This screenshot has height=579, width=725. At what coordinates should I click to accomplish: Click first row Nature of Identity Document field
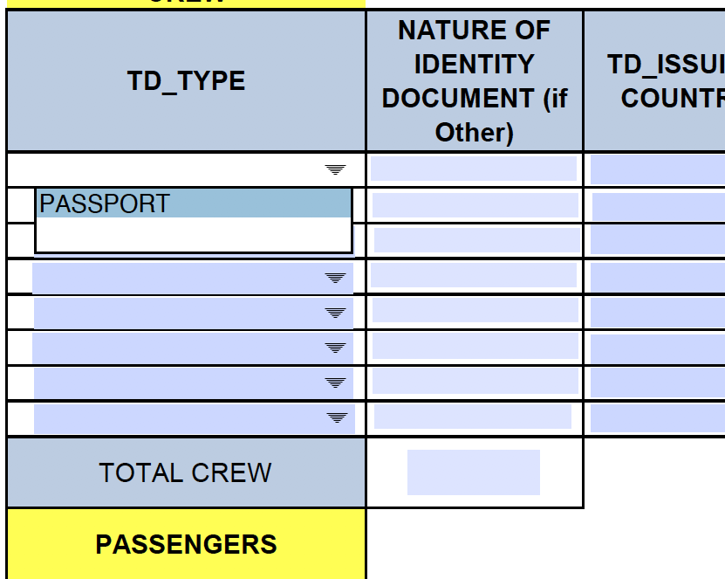(x=473, y=169)
